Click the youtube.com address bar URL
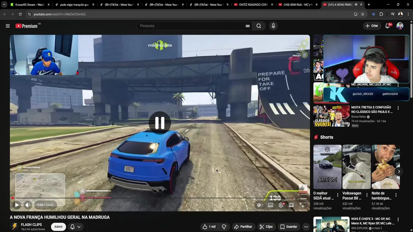The image size is (413, 232). click(x=59, y=14)
